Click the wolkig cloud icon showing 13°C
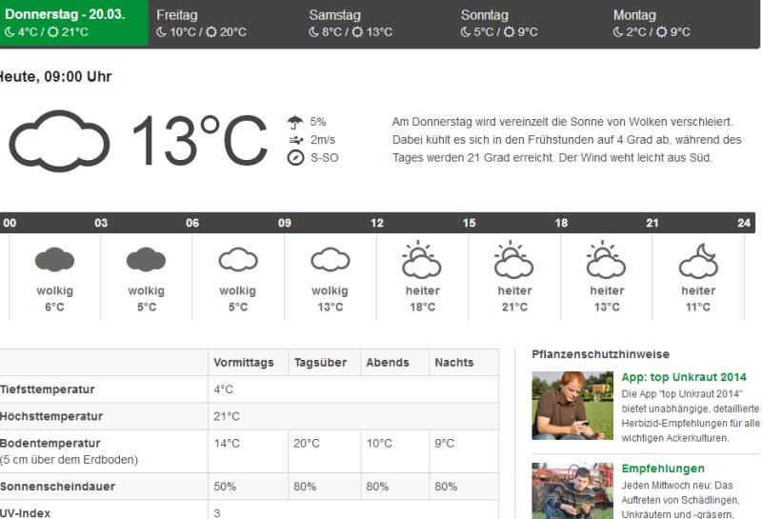The image size is (762, 519). 331,259
